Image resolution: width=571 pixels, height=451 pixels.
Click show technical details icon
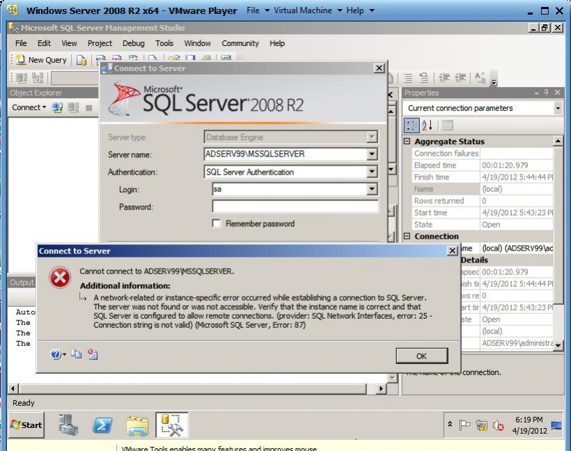[93, 354]
